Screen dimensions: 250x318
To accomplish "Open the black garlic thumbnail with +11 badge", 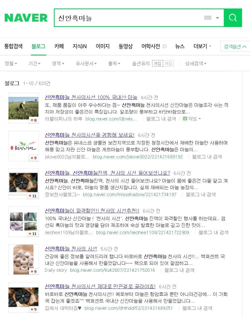I will (23, 183).
